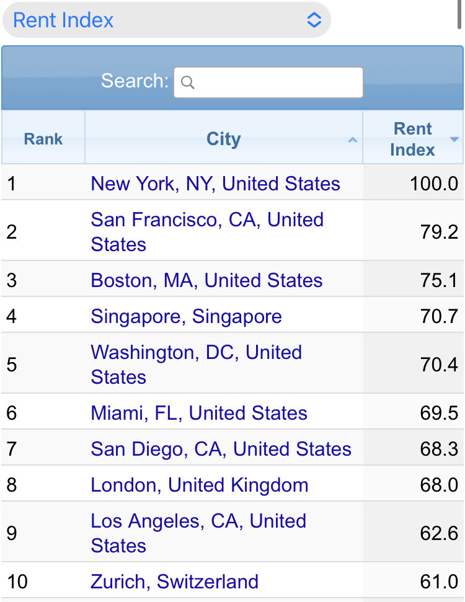This screenshot has height=602, width=465.
Task: Click the Rent Index descending sort arrow
Action: (454, 139)
